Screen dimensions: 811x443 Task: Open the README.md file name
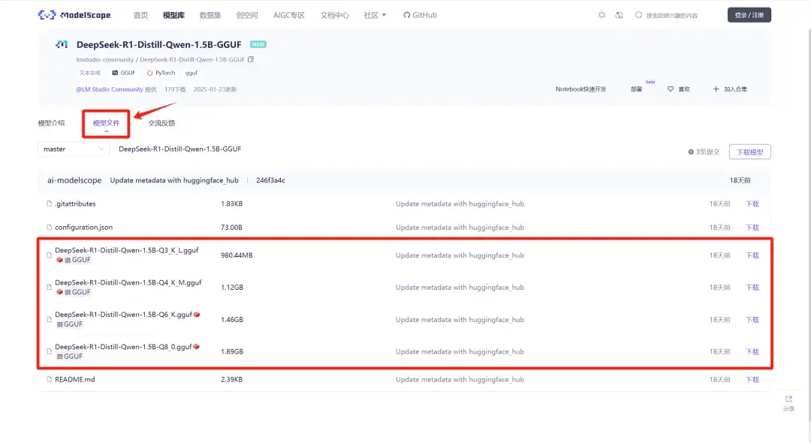tap(75, 379)
